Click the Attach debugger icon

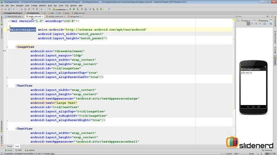point(77,9)
